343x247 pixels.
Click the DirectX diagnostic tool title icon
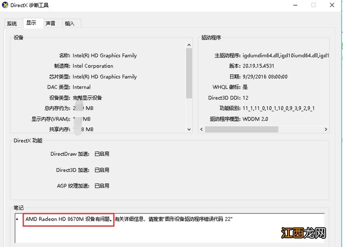(x=5, y=5)
